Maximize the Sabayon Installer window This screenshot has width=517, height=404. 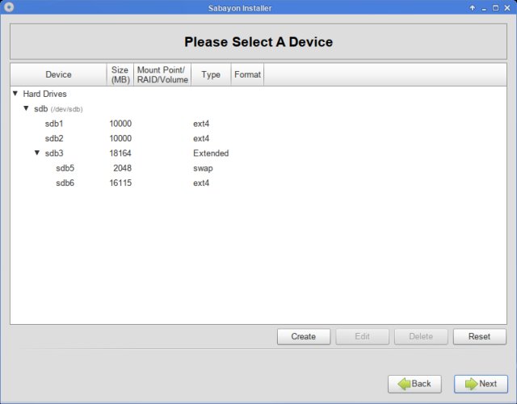(x=495, y=8)
